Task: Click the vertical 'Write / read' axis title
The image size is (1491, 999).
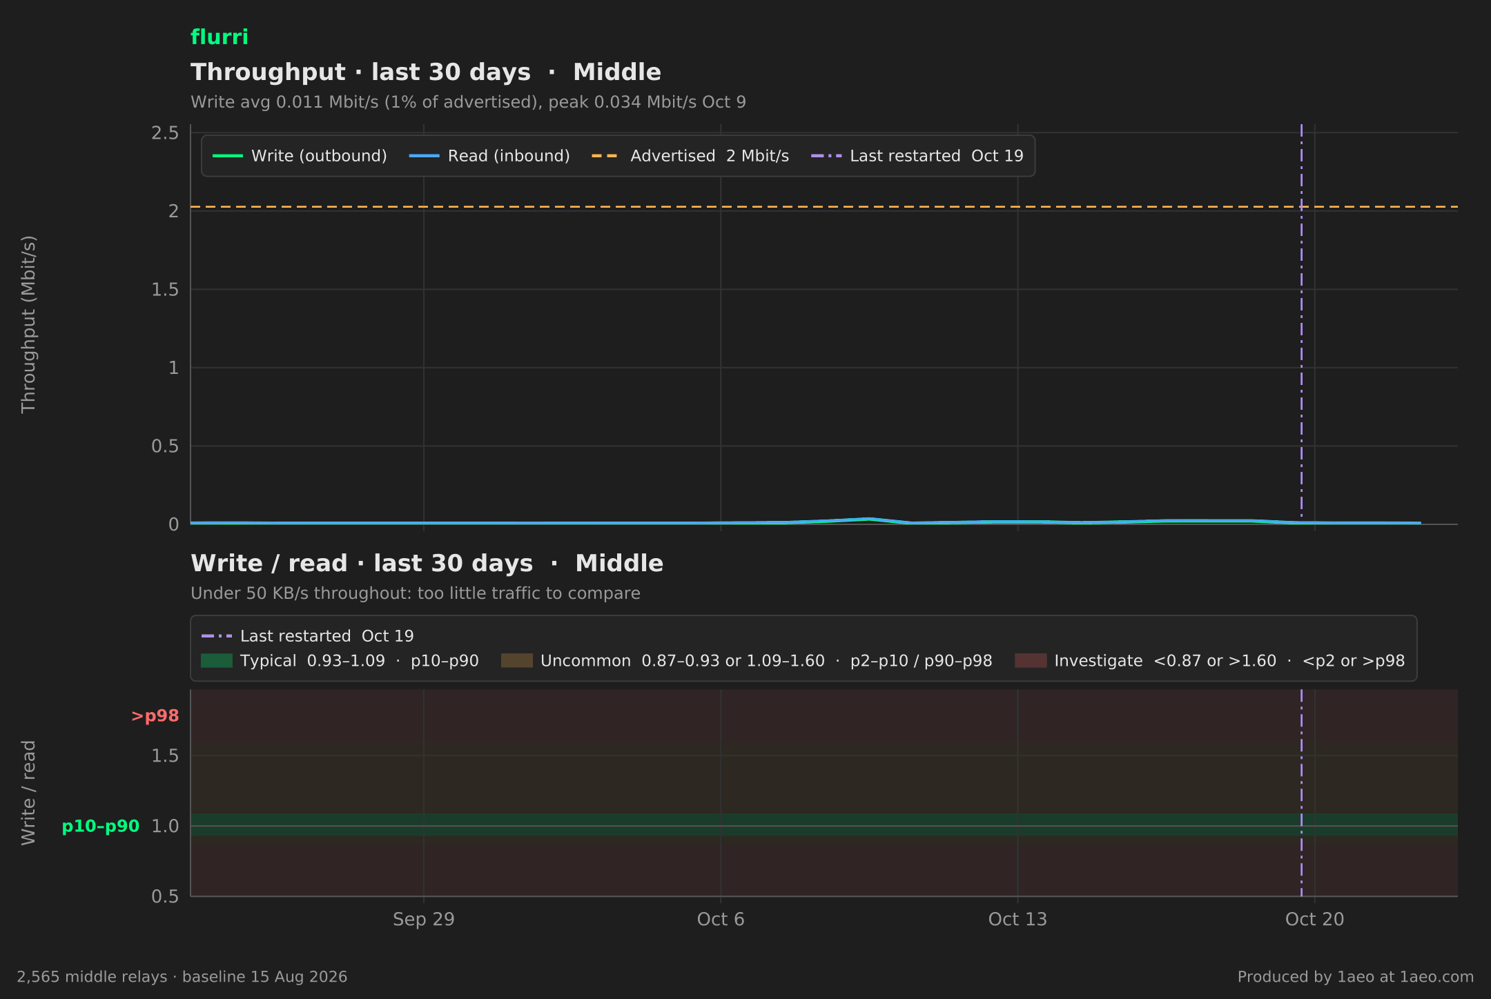Action: pyautogui.click(x=28, y=793)
